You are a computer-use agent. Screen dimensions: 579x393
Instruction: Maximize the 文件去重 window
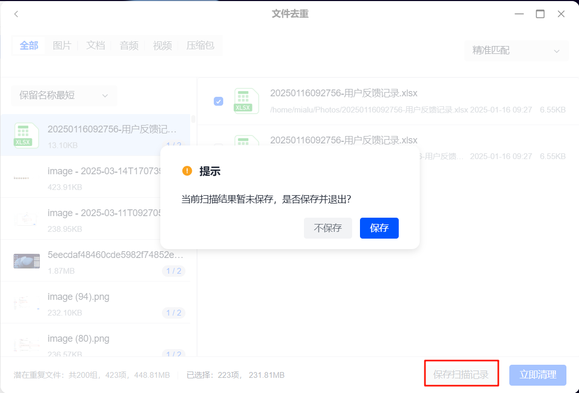[540, 14]
